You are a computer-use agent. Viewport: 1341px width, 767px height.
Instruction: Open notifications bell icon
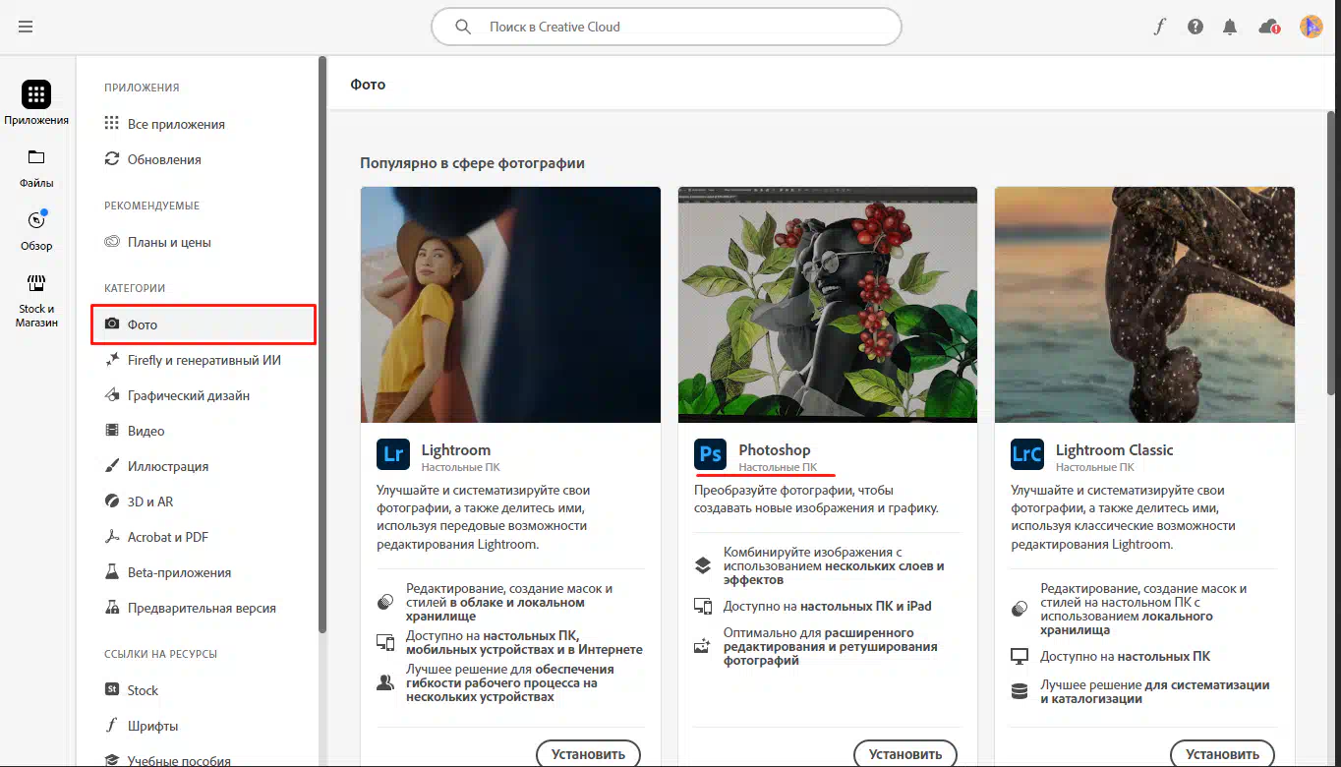tap(1230, 27)
